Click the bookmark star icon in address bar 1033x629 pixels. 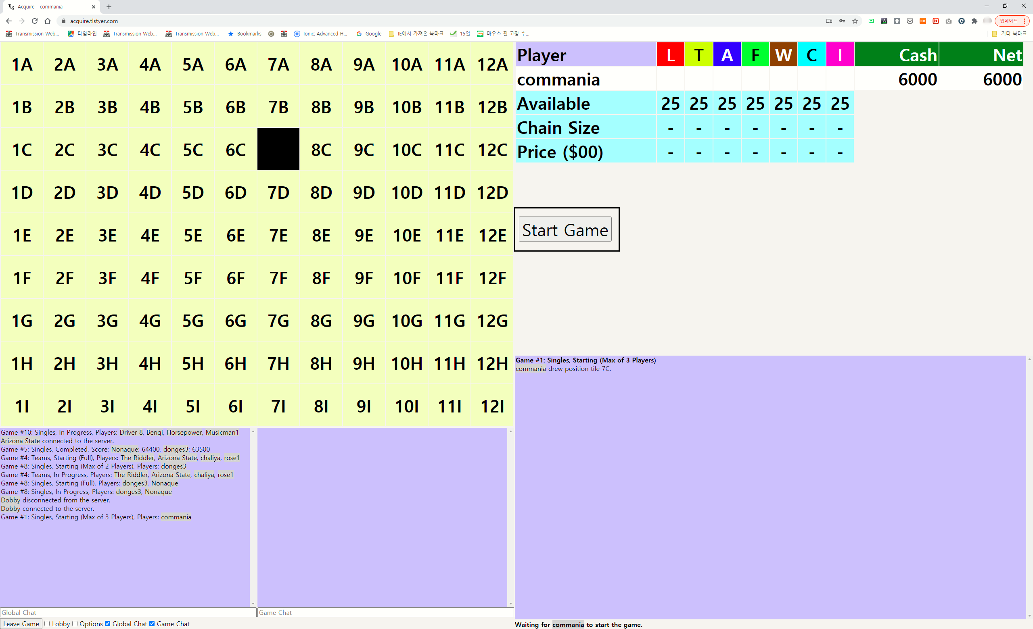click(855, 21)
